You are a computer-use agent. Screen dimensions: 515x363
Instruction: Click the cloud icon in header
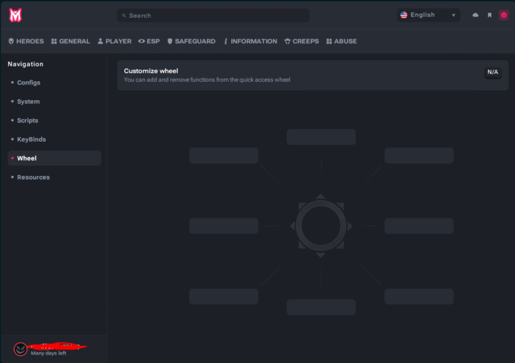(475, 15)
